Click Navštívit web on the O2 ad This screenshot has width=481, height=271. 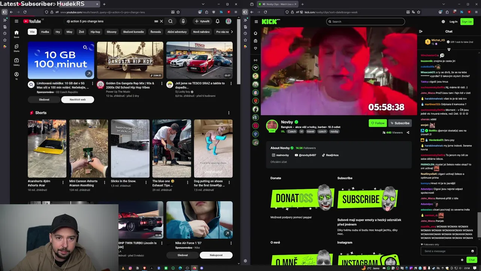(77, 99)
